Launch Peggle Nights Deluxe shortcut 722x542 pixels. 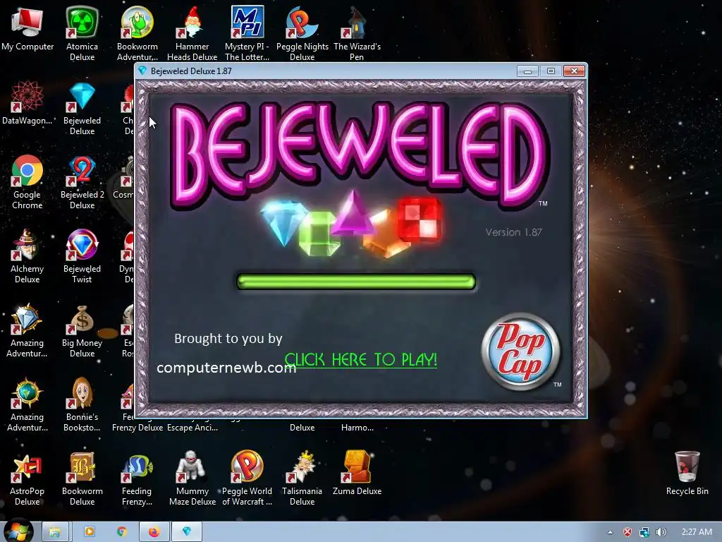[x=302, y=33]
